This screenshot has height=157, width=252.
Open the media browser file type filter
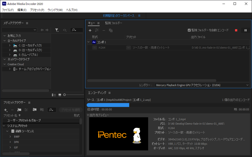(x=57, y=30)
